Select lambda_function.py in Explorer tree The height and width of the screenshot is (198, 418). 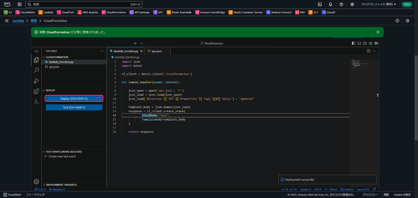click(61, 62)
